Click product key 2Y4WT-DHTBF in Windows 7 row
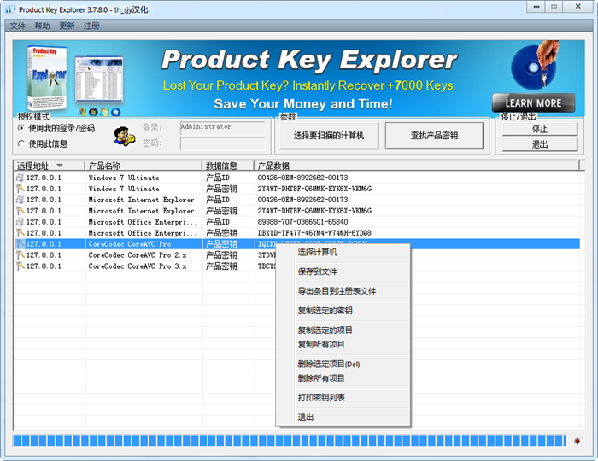This screenshot has height=461, width=598. pos(314,189)
